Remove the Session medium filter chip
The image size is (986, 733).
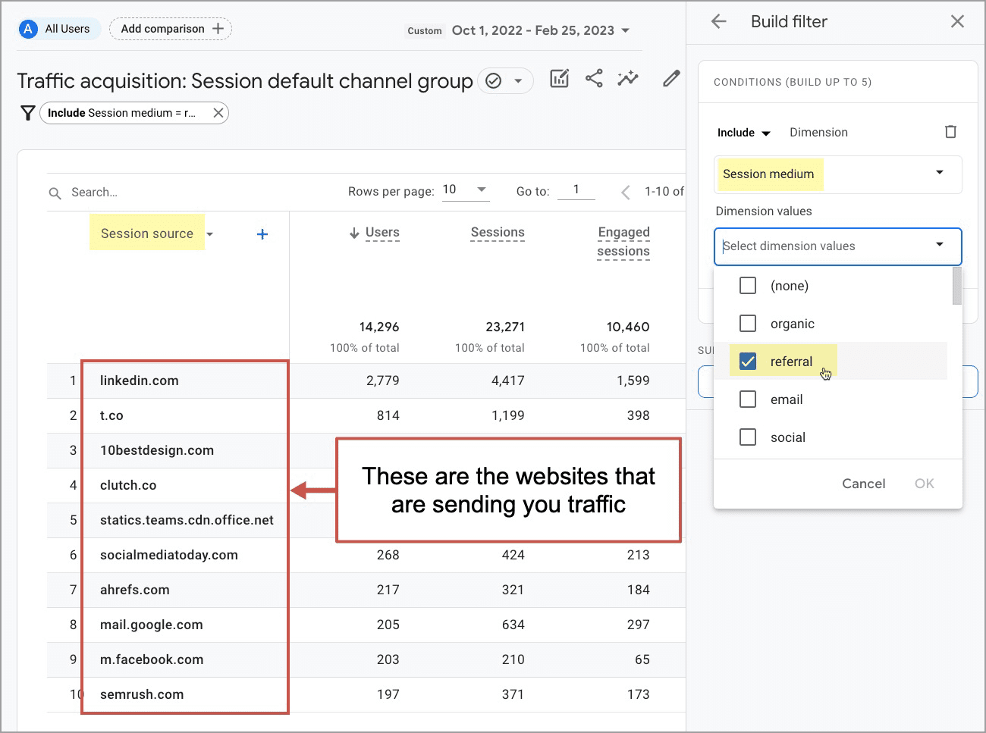pos(218,113)
